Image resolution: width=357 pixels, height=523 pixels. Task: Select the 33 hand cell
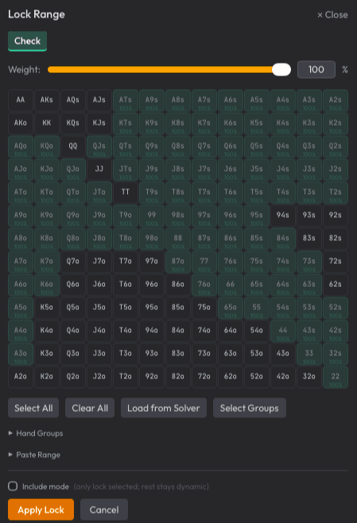(309, 354)
